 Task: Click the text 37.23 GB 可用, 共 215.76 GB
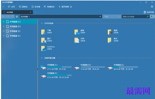click(x=58, y=78)
